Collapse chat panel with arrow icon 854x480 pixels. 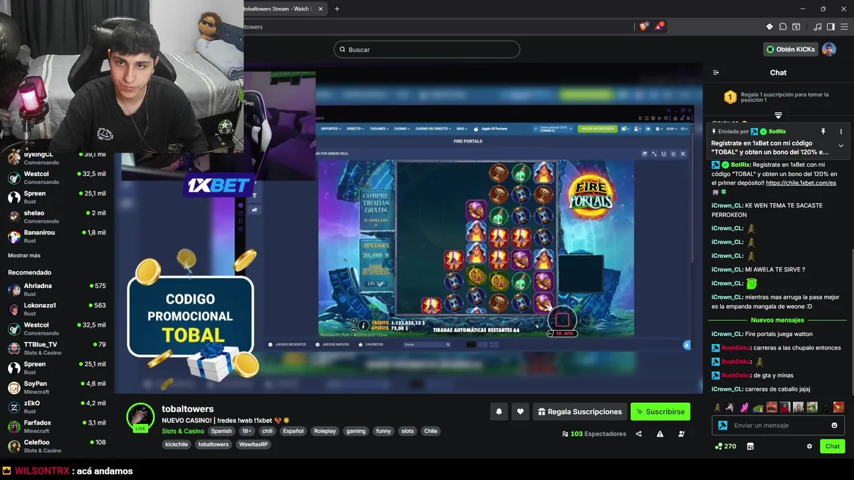716,73
